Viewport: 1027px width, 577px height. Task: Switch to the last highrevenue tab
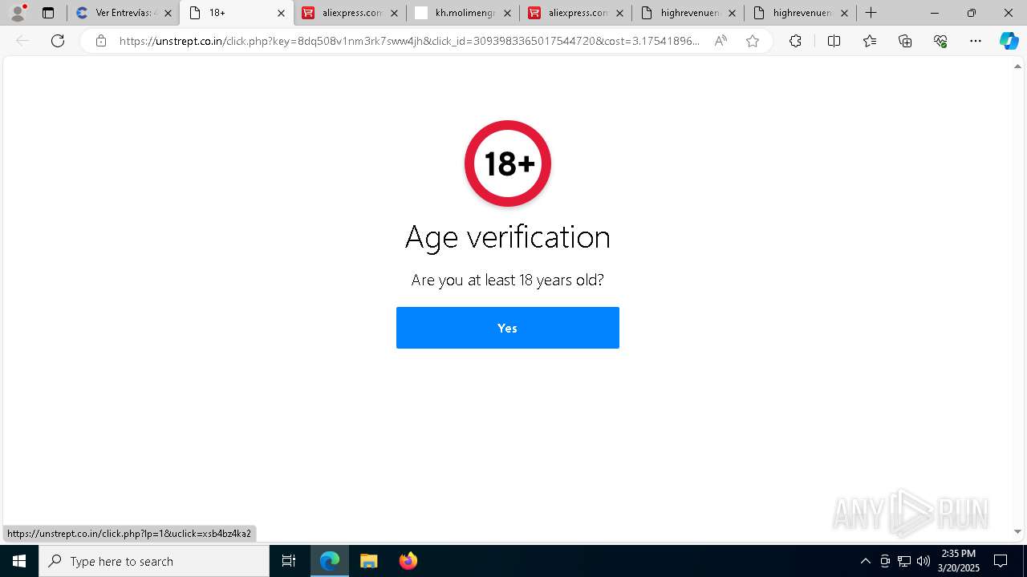(801, 13)
